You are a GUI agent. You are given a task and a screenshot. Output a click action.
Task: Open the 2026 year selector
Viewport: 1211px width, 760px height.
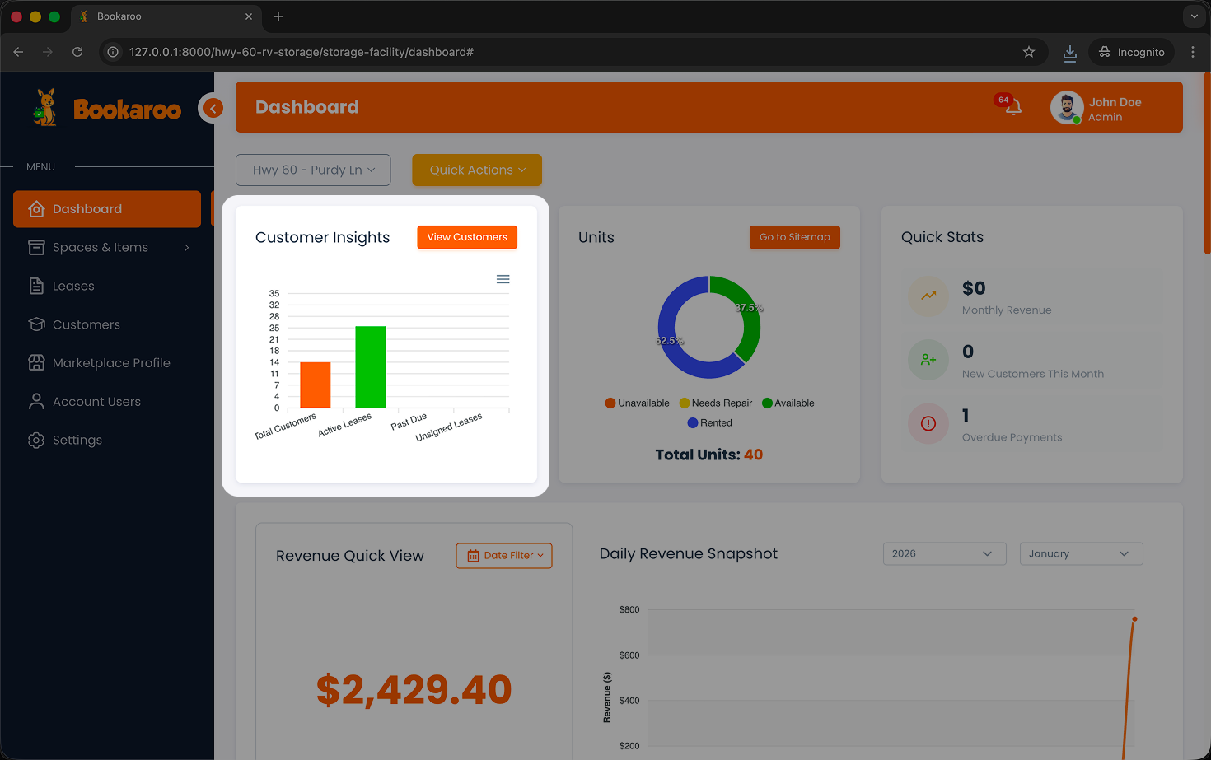click(944, 553)
